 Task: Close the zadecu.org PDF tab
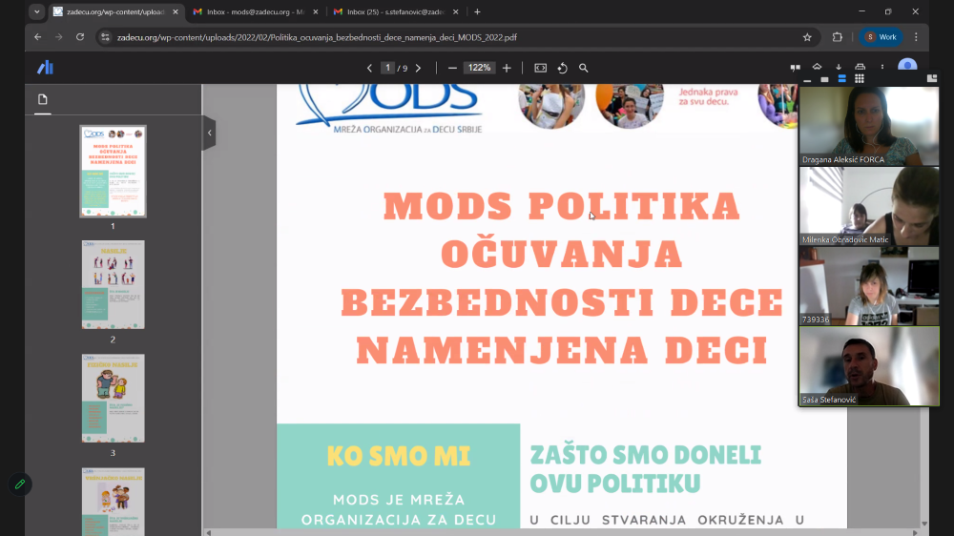pyautogui.click(x=176, y=11)
